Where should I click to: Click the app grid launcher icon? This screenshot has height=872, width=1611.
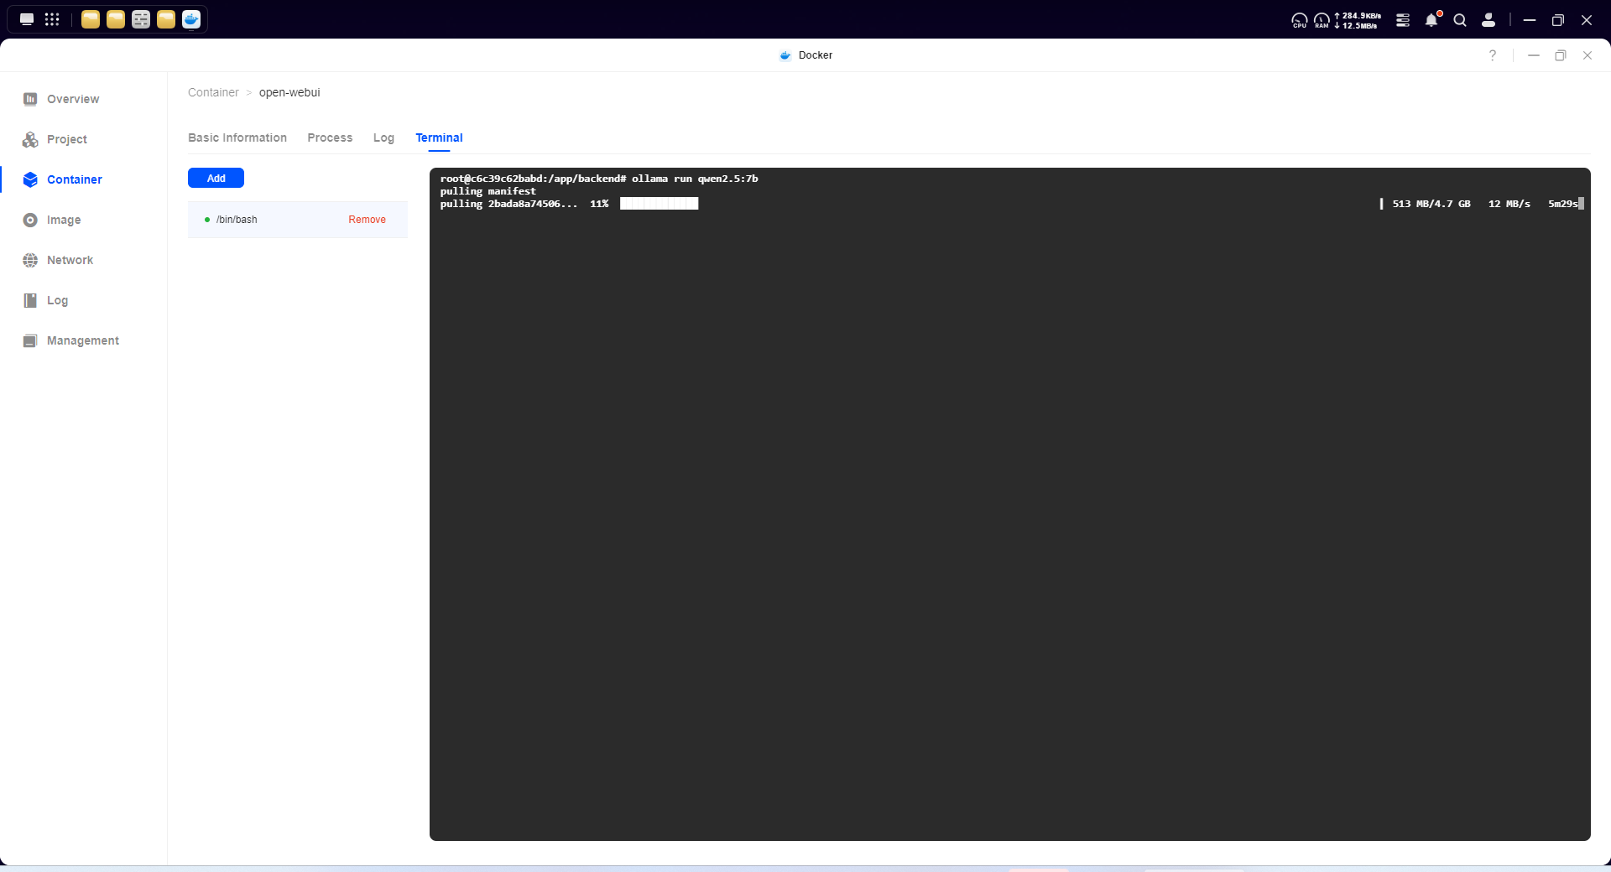52,19
